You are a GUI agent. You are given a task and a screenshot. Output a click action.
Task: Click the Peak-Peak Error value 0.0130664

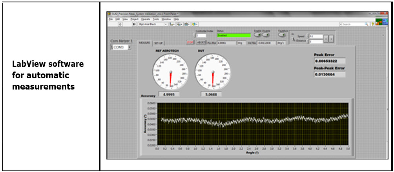(330, 74)
